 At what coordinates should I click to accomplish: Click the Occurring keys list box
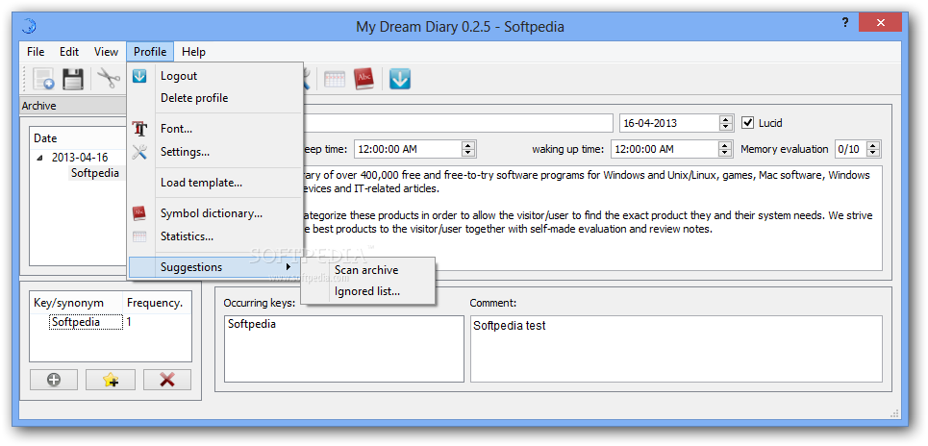coord(344,348)
